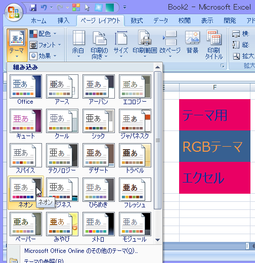This screenshot has height=263, width=255.
Task: Click the 背景 background button
Action: (x=192, y=42)
